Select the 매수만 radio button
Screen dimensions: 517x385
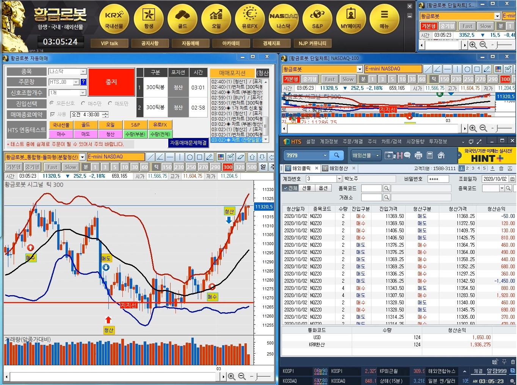[83, 103]
